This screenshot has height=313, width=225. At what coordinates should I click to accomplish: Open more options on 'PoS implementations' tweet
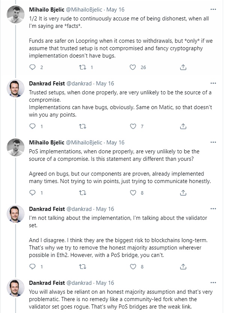pyautogui.click(x=213, y=142)
